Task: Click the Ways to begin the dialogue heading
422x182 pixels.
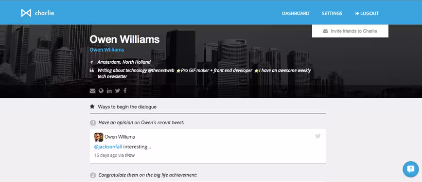Action: click(127, 107)
